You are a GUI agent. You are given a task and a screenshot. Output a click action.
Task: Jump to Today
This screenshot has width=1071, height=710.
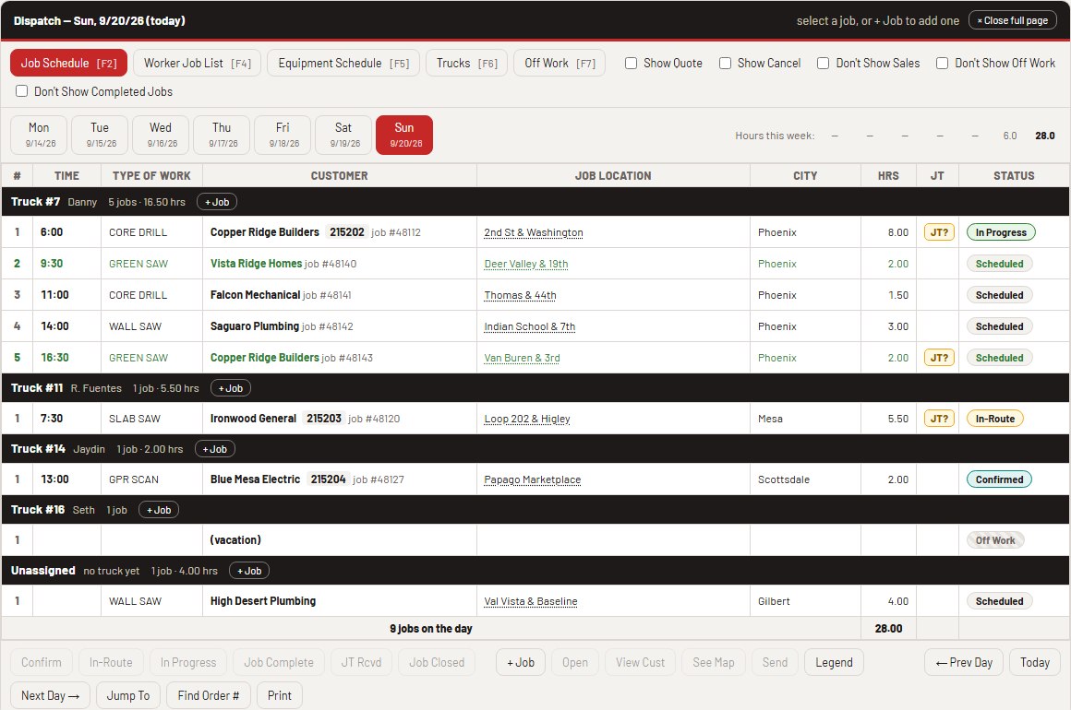click(x=1035, y=662)
